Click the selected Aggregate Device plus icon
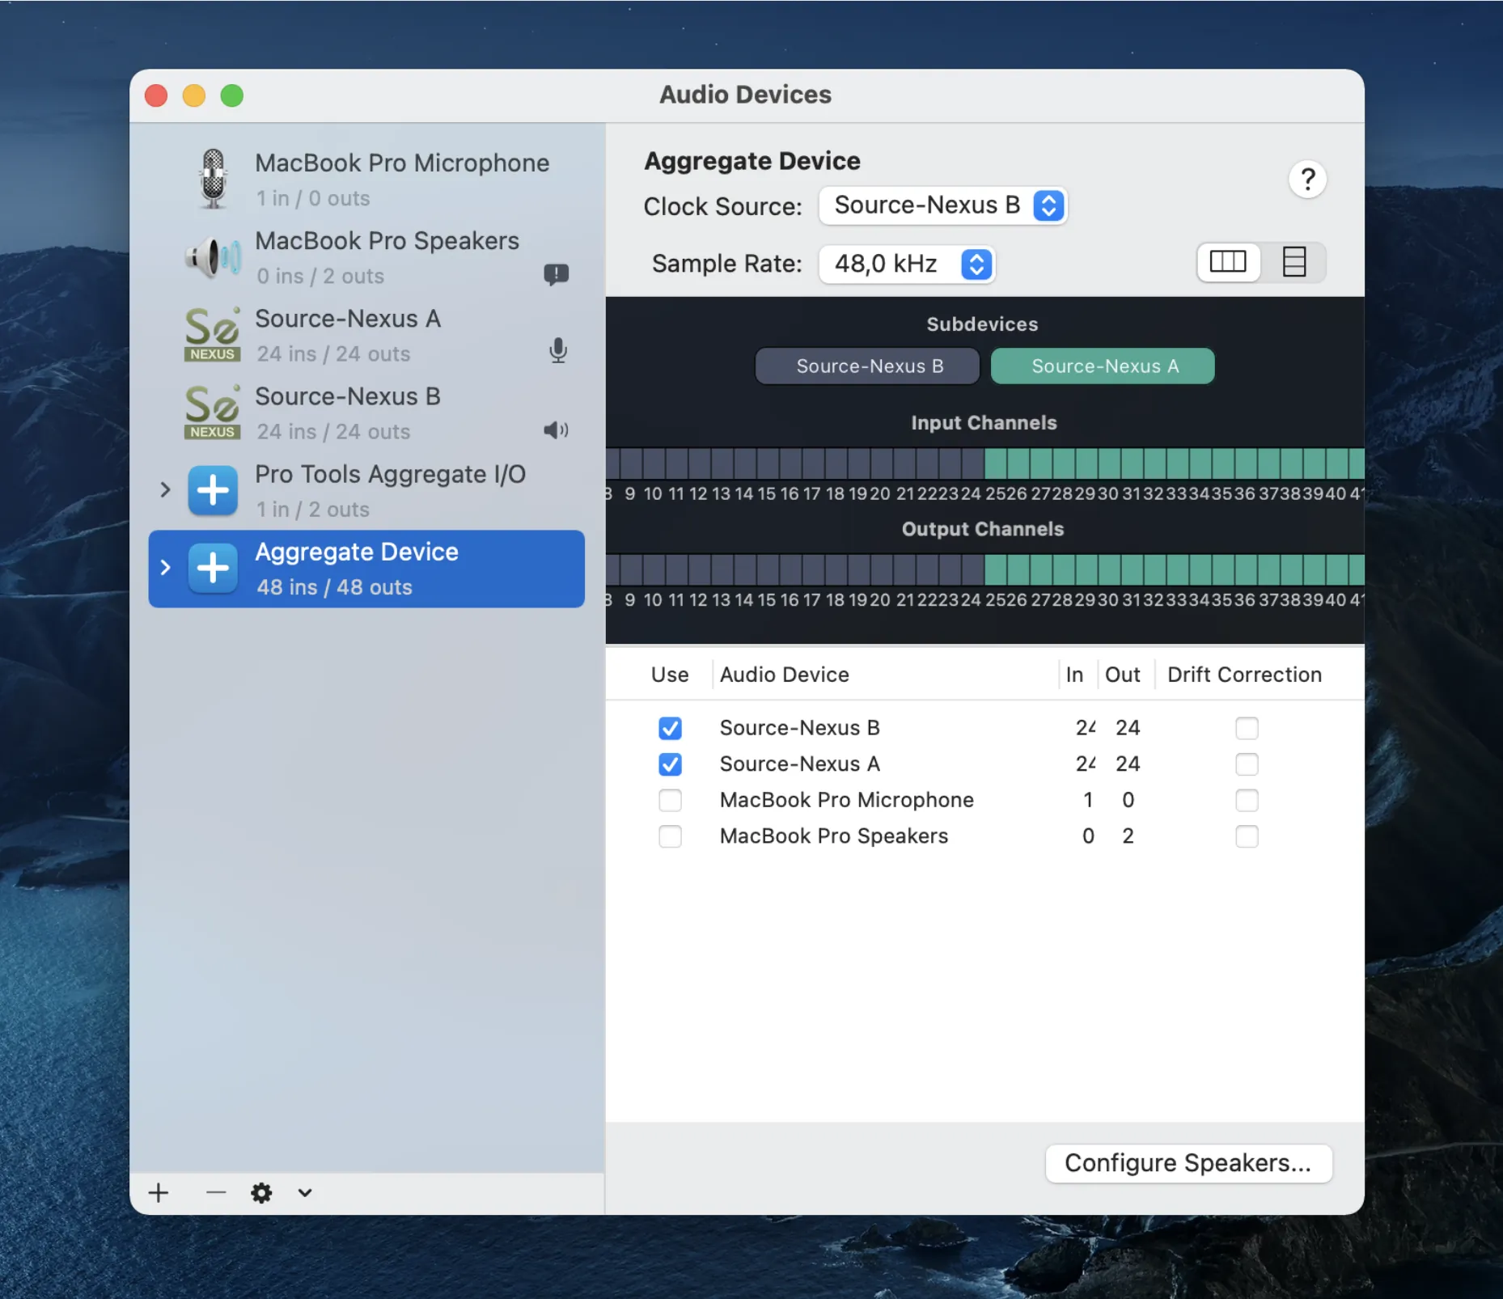Screen dimensions: 1503x1299 (213, 568)
